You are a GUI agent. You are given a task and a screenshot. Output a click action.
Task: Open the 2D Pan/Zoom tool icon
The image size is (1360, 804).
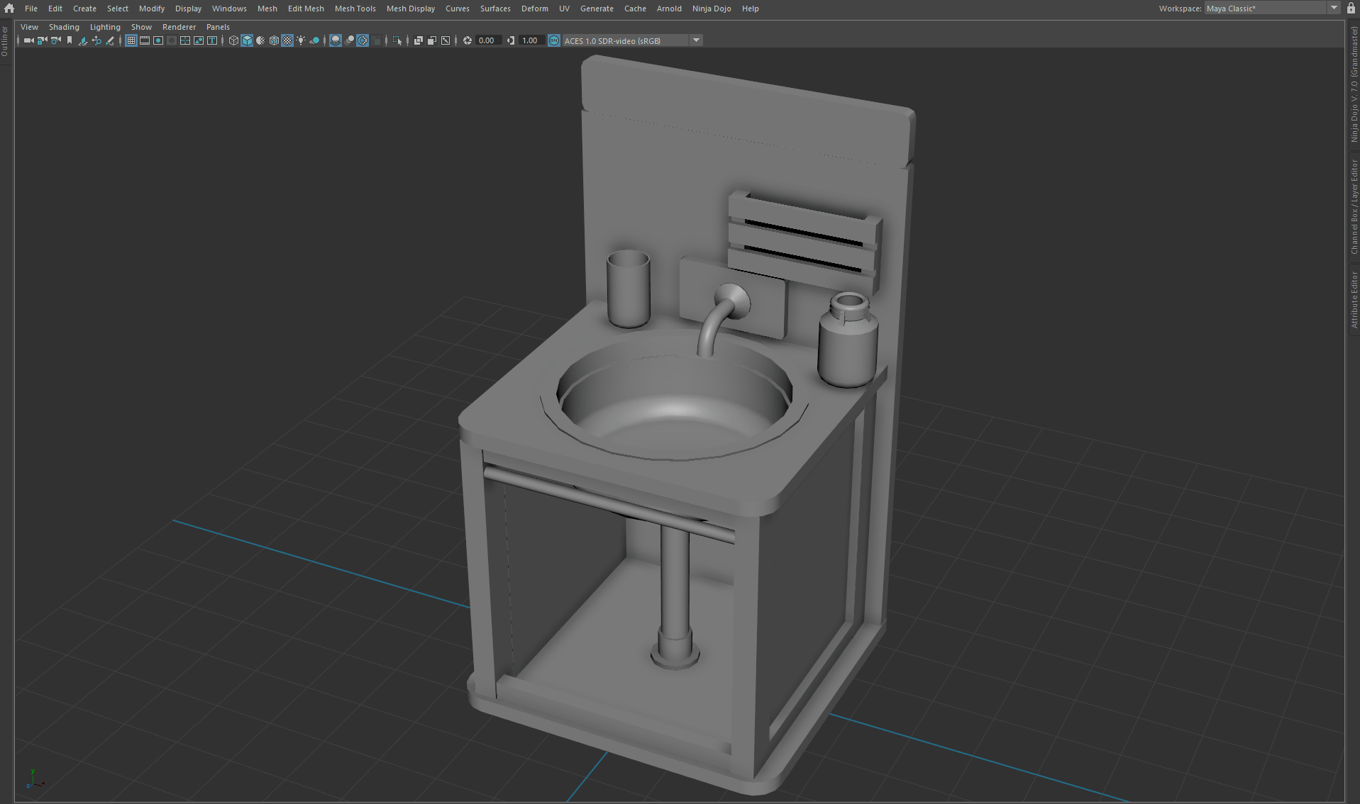coord(96,40)
